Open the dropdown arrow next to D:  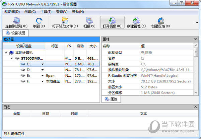click(43, 70)
